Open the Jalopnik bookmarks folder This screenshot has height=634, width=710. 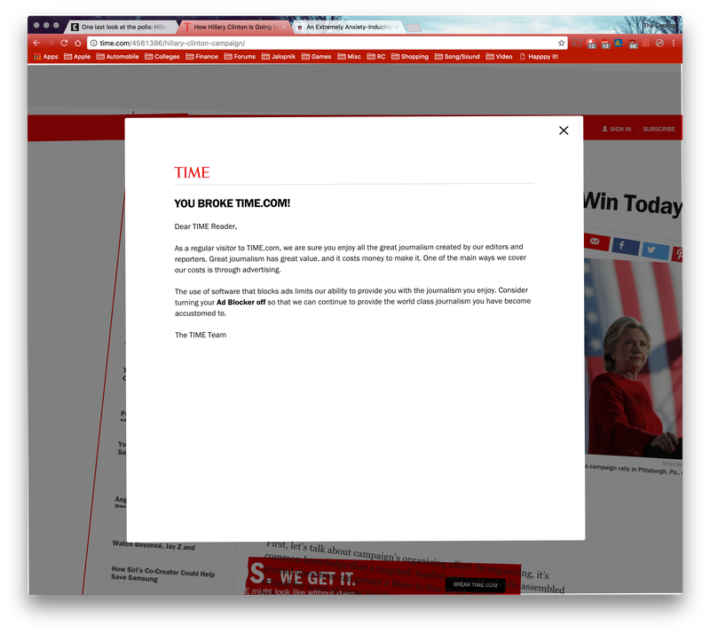click(x=279, y=57)
